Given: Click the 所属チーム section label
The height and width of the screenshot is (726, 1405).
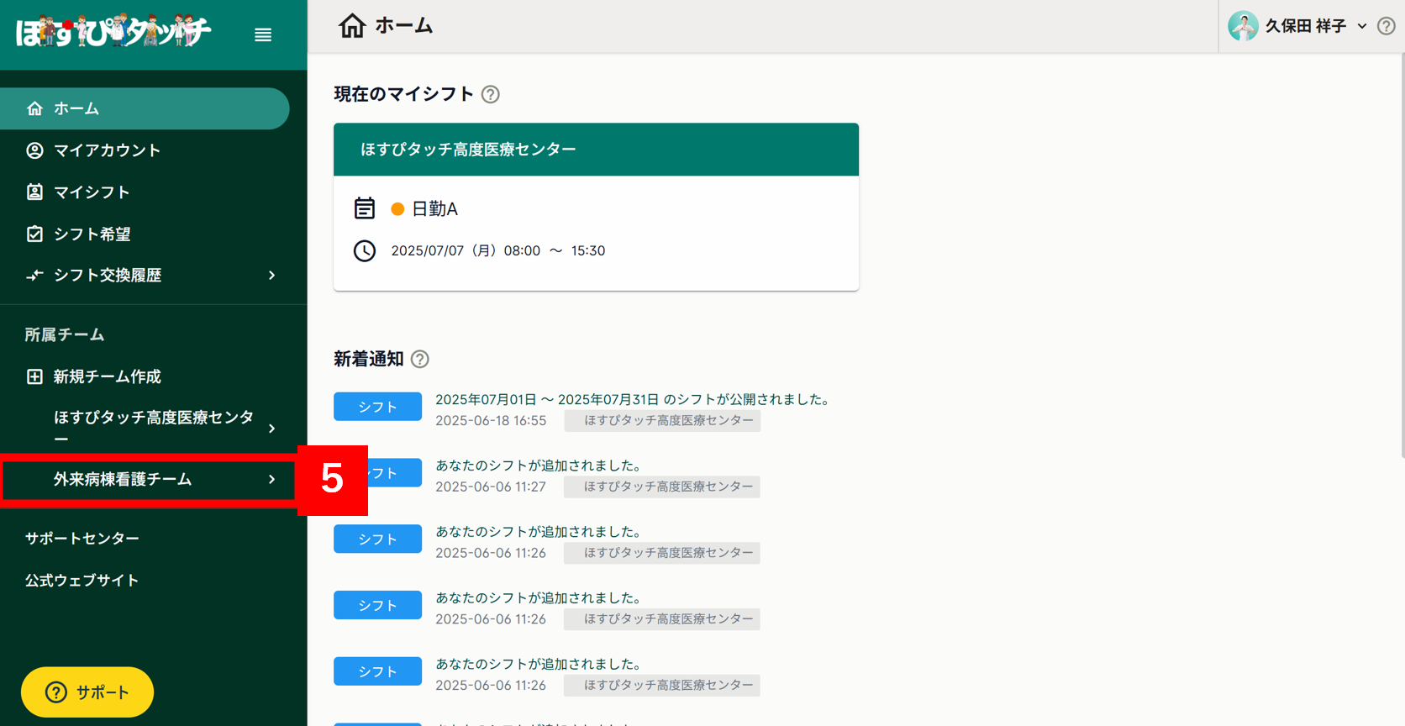Looking at the screenshot, I should pyautogui.click(x=65, y=334).
